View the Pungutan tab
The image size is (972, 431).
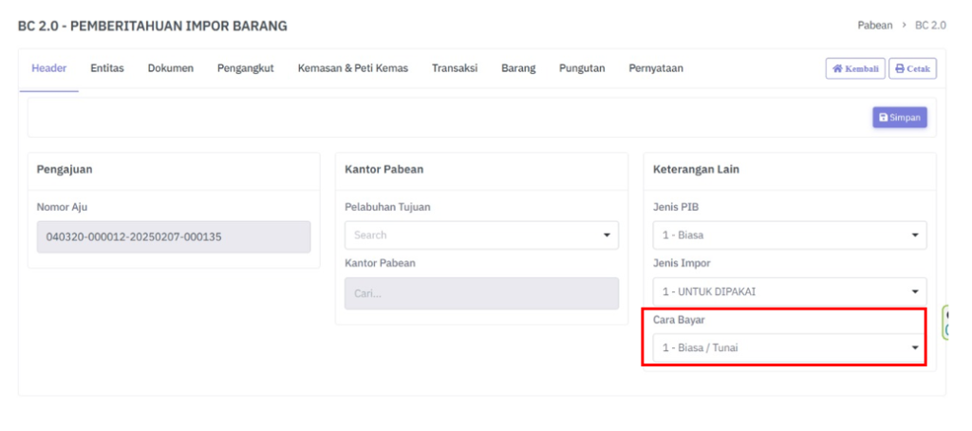click(582, 68)
